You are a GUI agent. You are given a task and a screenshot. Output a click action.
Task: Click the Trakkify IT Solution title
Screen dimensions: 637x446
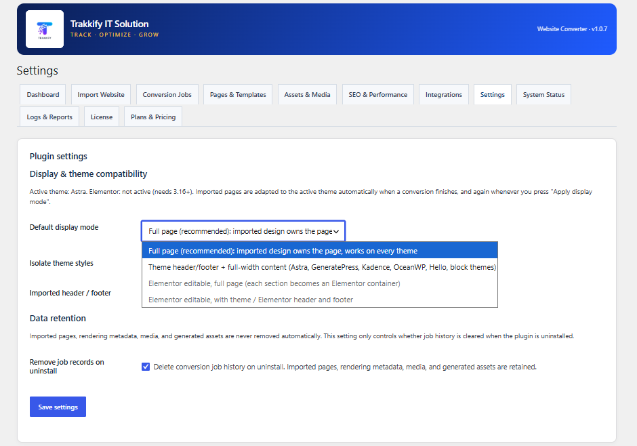click(109, 24)
